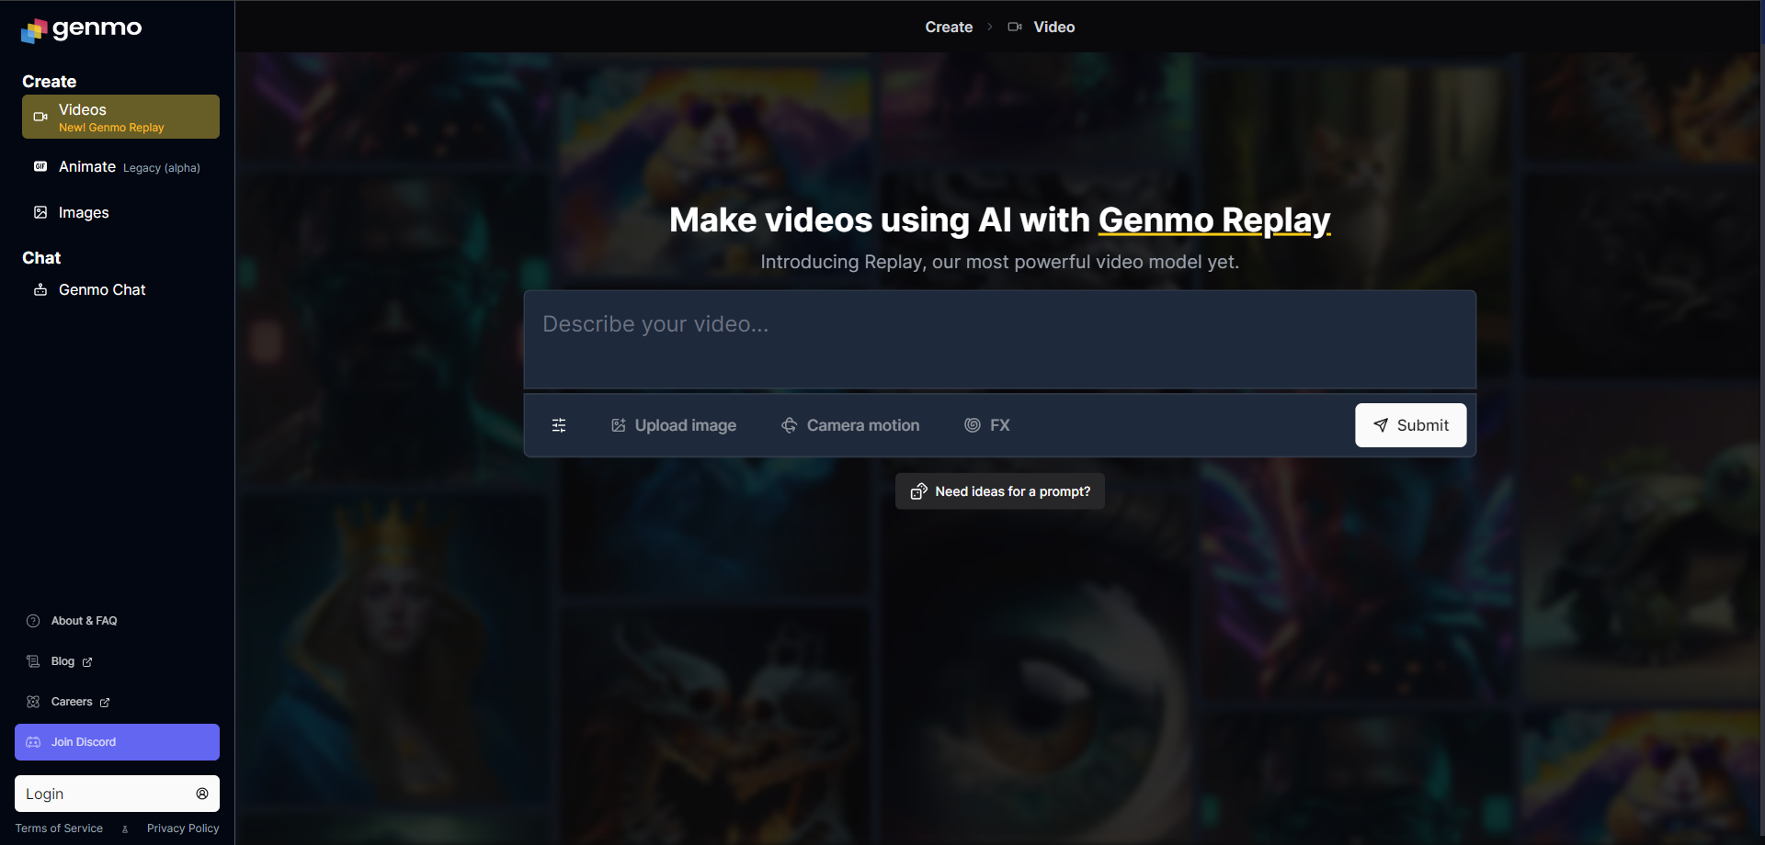Open the Privacy Policy link
The image size is (1765, 845).
183,828
